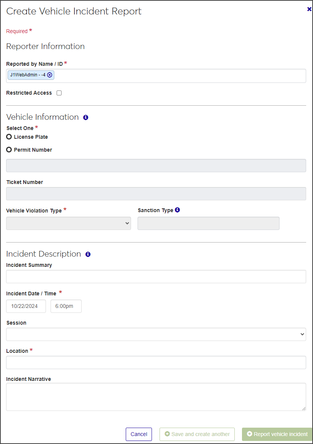Enable the Restricted Access checkbox
This screenshot has width=313, height=444.
(59, 93)
